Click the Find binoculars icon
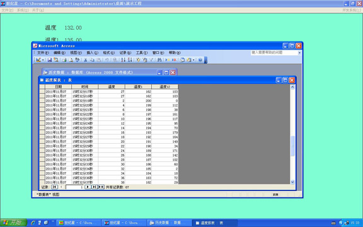The width and height of the screenshot is (363, 227). (x=159, y=60)
